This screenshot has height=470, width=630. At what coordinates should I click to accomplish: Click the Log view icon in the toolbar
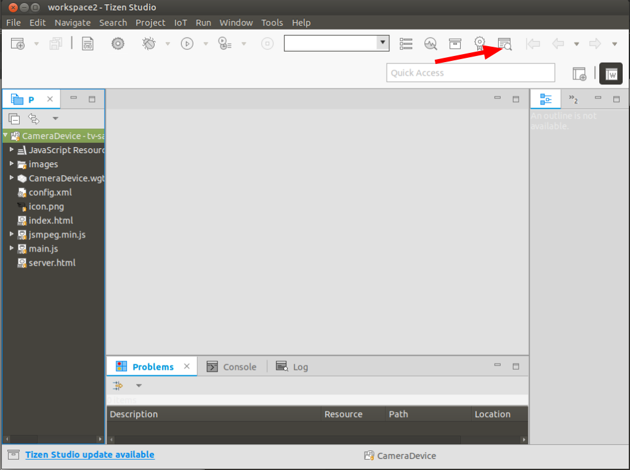coord(504,44)
